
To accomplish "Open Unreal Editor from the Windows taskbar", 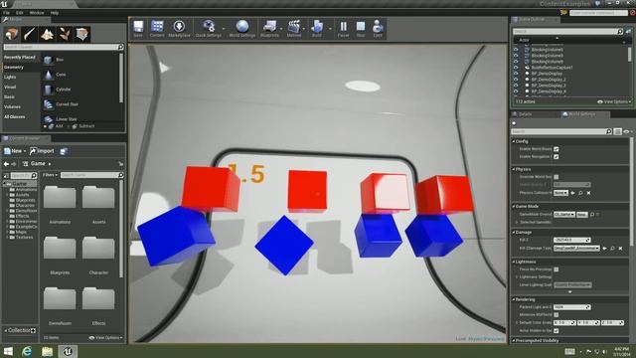I will coord(68,351).
